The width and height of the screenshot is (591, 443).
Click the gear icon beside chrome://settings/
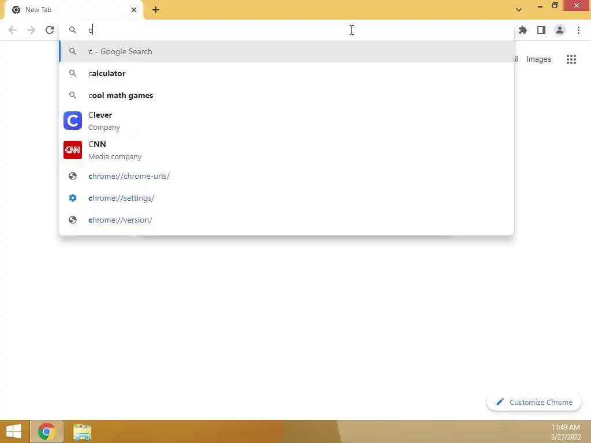point(73,198)
